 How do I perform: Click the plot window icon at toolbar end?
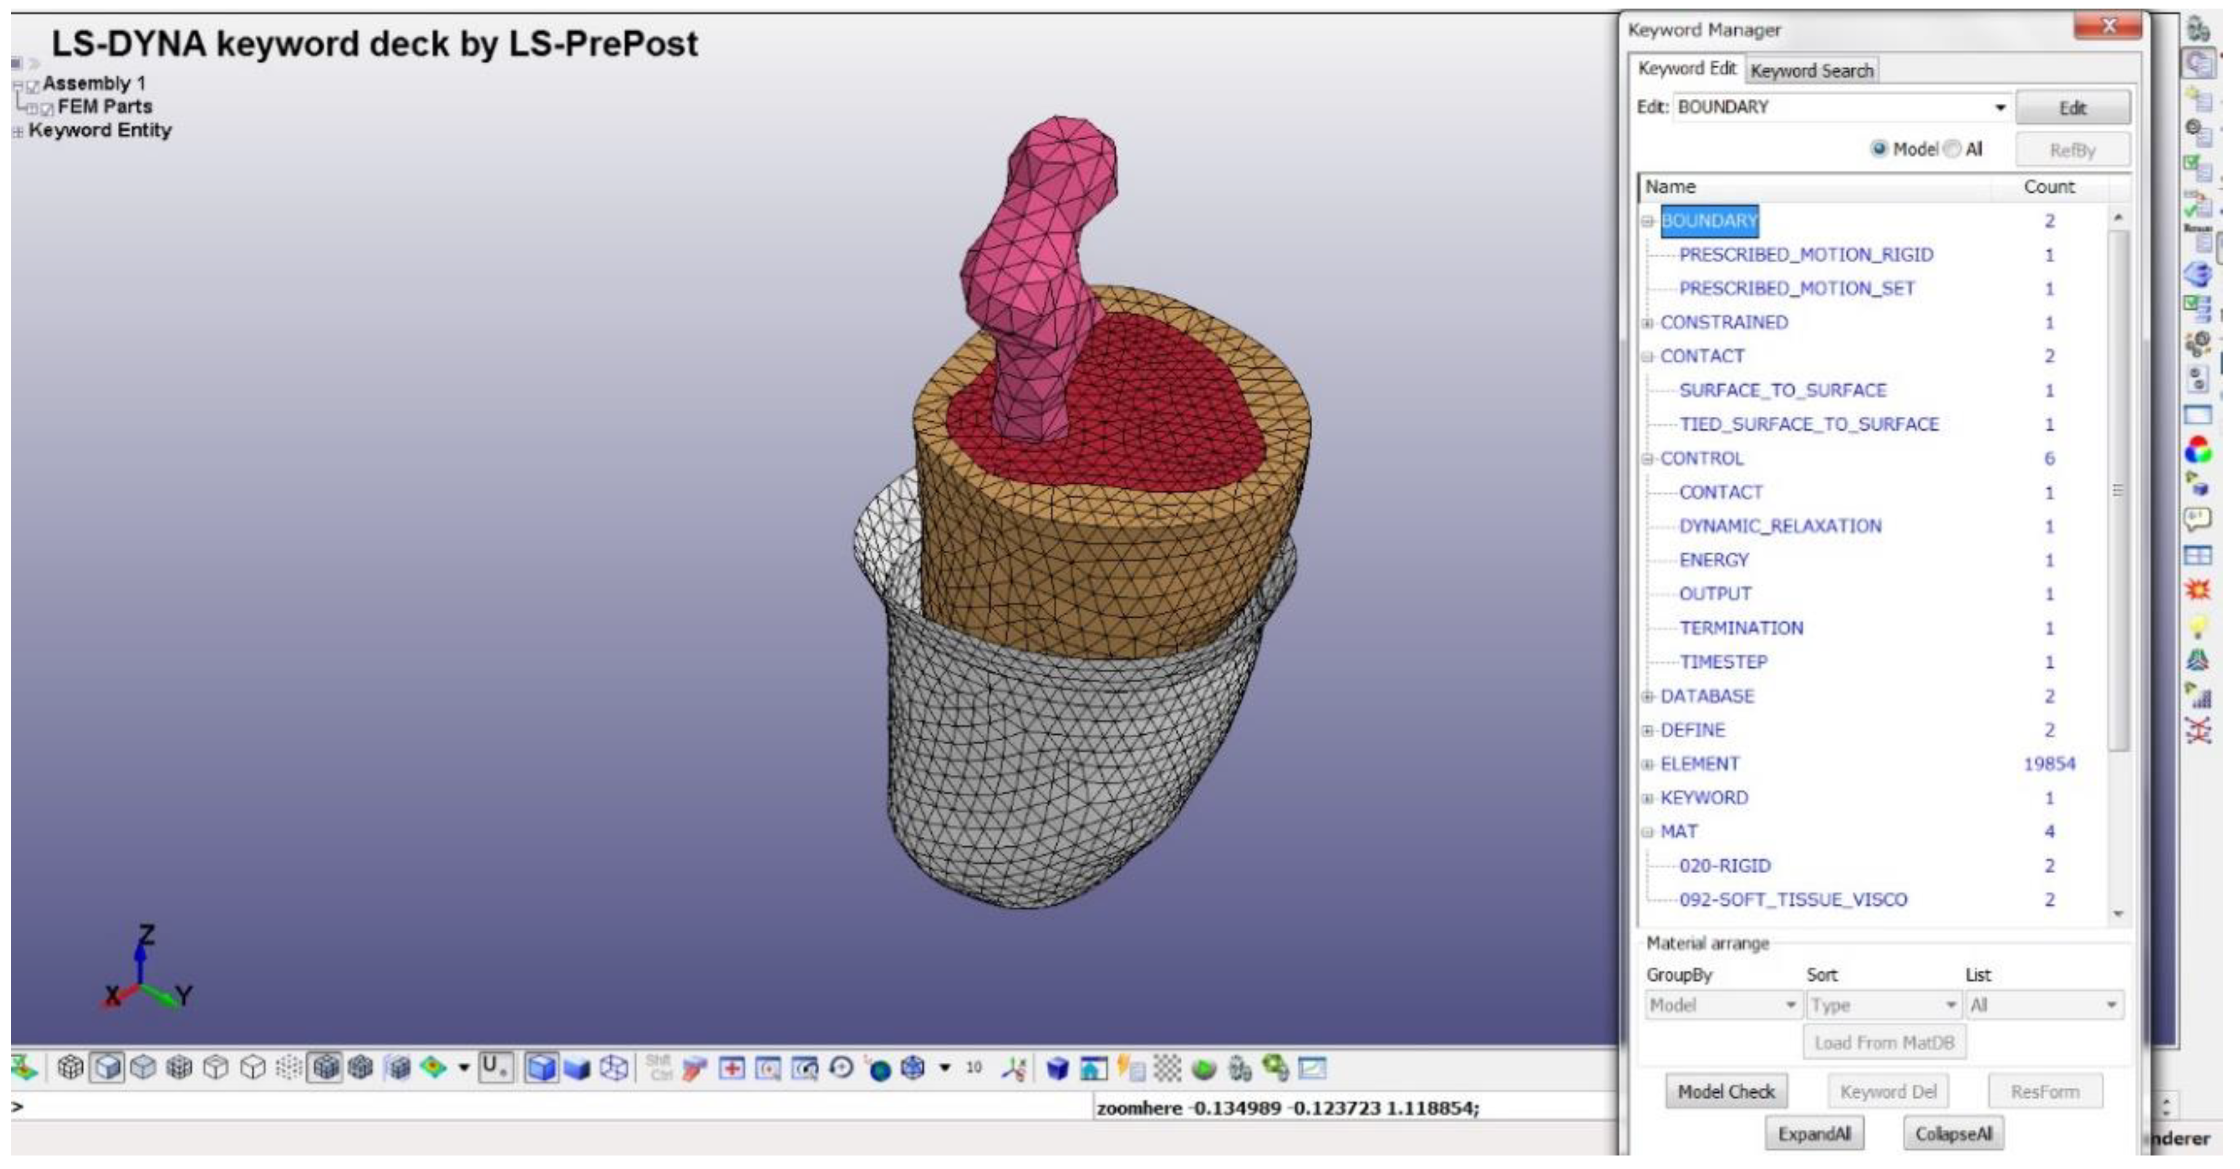click(x=1312, y=1068)
